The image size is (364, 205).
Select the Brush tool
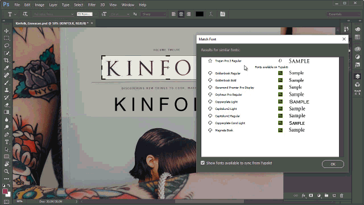coord(6,83)
